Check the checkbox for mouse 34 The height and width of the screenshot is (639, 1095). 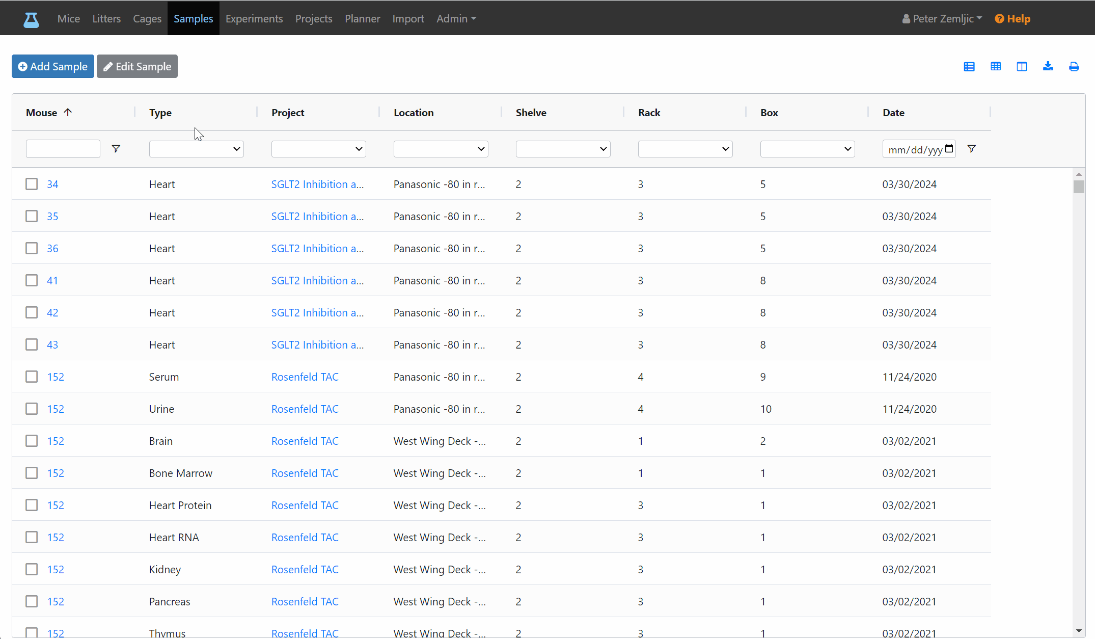tap(32, 184)
